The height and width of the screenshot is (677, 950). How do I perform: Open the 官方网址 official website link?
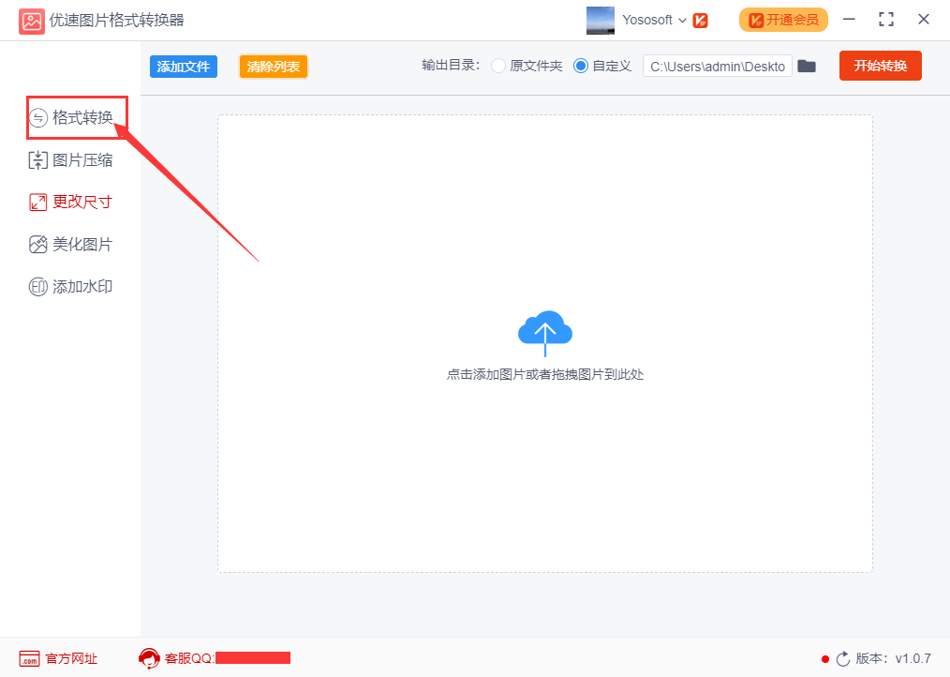tap(58, 658)
